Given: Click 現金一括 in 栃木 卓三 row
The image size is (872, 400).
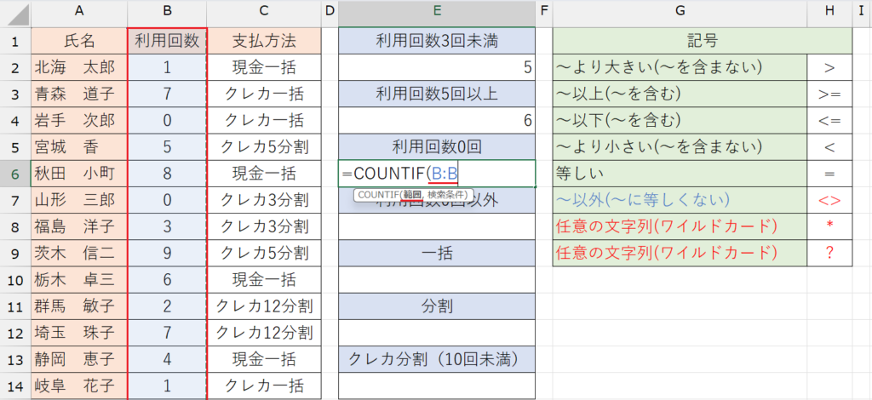Looking at the screenshot, I should pyautogui.click(x=264, y=280).
